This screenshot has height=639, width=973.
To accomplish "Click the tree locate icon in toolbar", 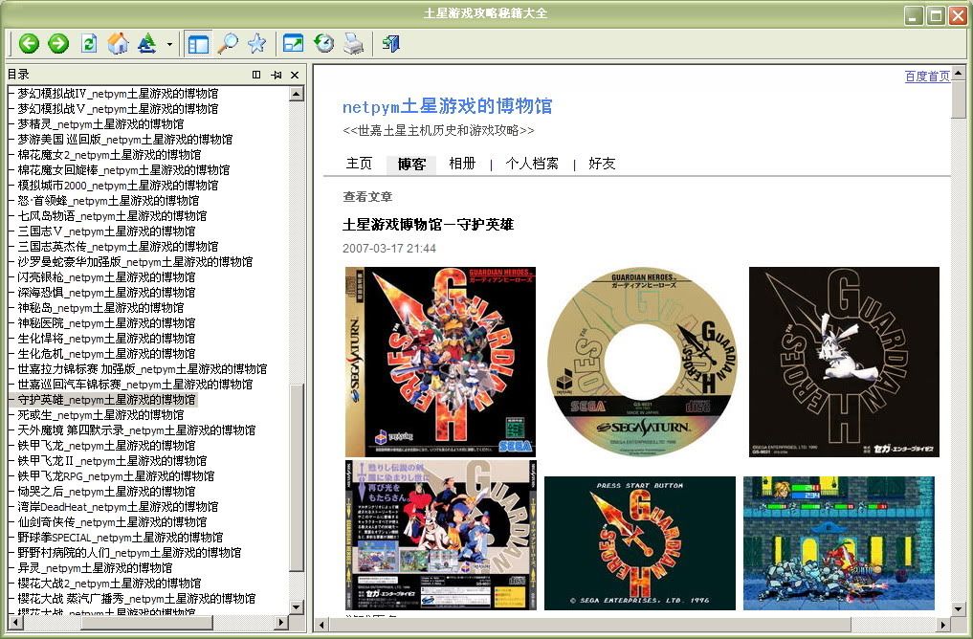I will point(147,43).
